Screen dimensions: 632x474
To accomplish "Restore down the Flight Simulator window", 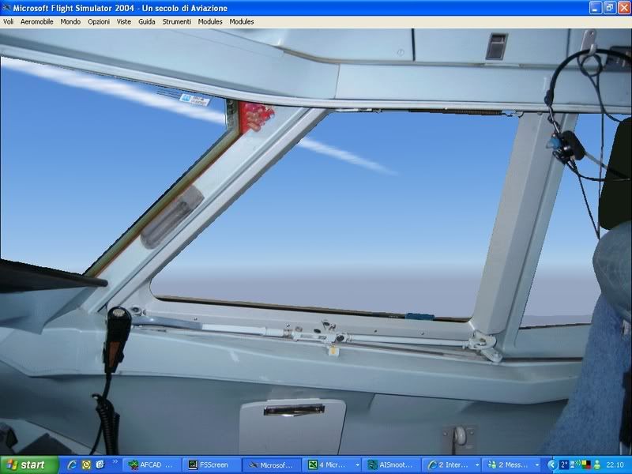I will coord(609,8).
